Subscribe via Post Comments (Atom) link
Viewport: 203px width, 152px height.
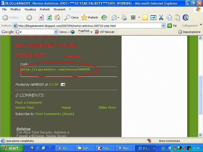click(55, 114)
